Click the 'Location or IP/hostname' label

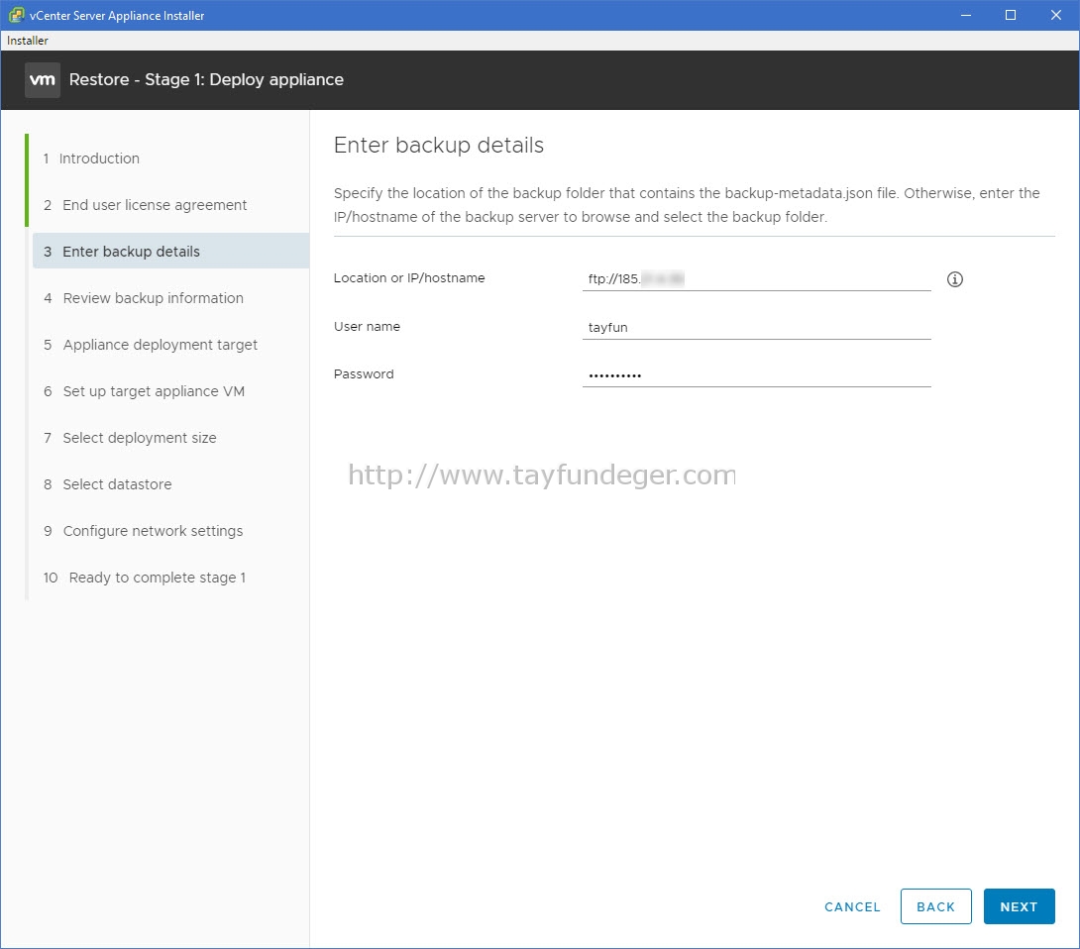409,277
